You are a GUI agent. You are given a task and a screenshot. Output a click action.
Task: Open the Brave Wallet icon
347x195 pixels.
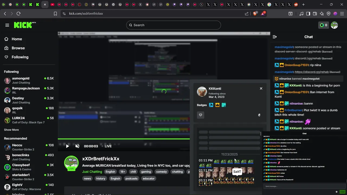pos(315,14)
